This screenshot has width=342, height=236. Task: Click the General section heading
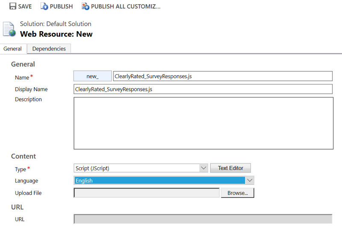click(x=23, y=64)
